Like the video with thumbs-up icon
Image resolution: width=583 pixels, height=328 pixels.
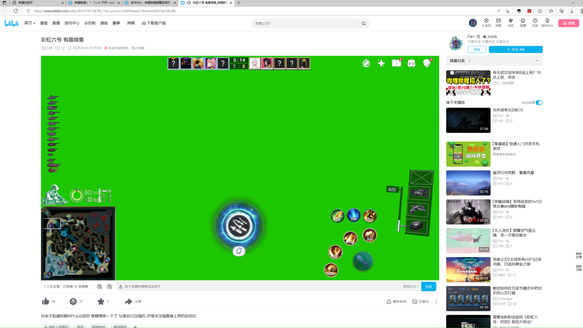[x=46, y=301]
